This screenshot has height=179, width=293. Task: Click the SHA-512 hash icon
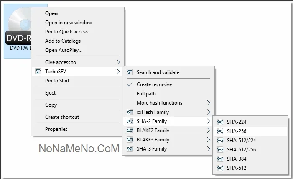tap(220, 168)
